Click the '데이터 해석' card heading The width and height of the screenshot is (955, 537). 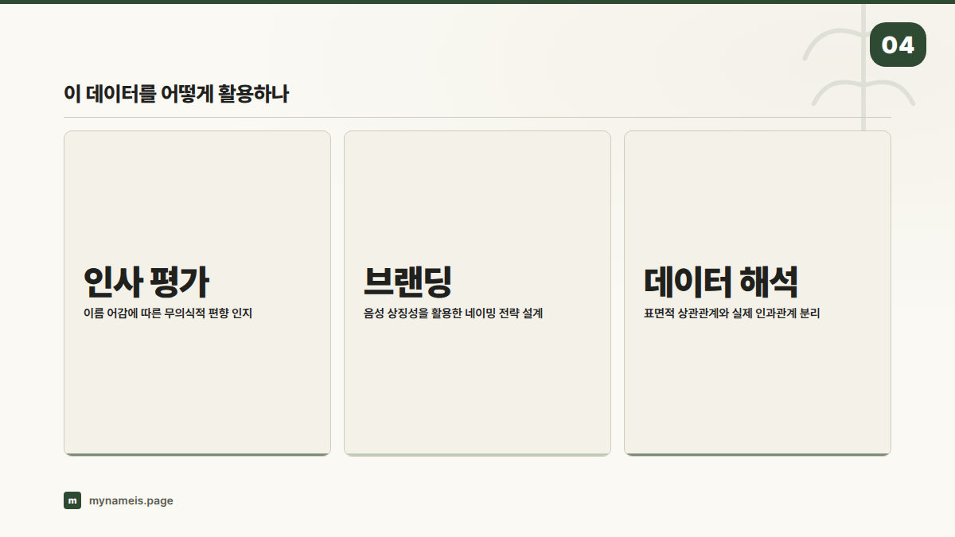pyautogui.click(x=721, y=281)
